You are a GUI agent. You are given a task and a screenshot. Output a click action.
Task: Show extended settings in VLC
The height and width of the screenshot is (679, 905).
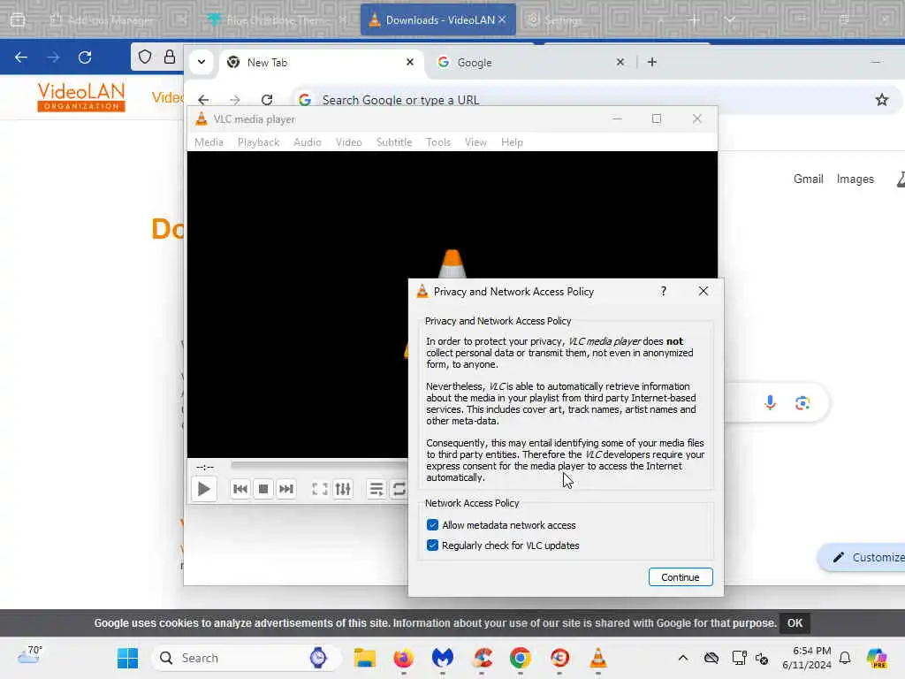coord(343,489)
